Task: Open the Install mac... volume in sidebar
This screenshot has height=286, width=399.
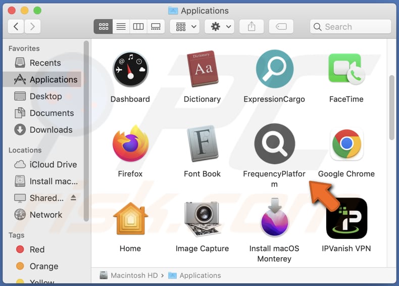Action: (x=42, y=181)
